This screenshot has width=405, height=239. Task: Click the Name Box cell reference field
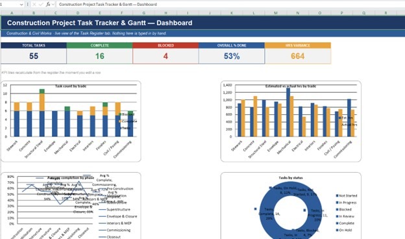coord(9,5)
